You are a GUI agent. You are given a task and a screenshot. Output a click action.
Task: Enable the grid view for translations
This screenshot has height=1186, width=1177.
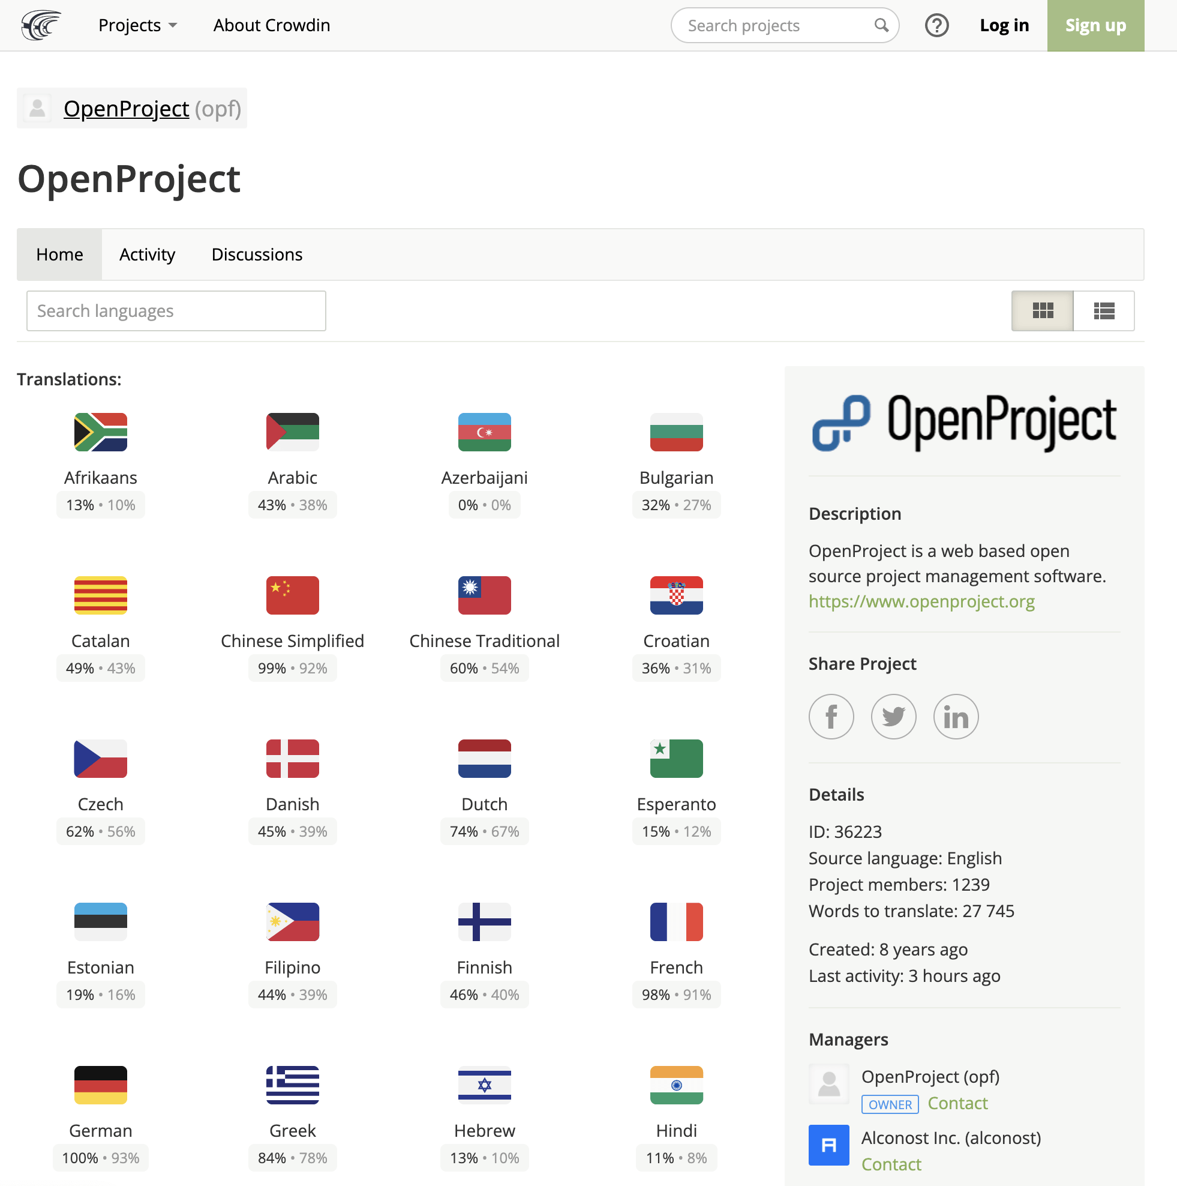[x=1042, y=312]
